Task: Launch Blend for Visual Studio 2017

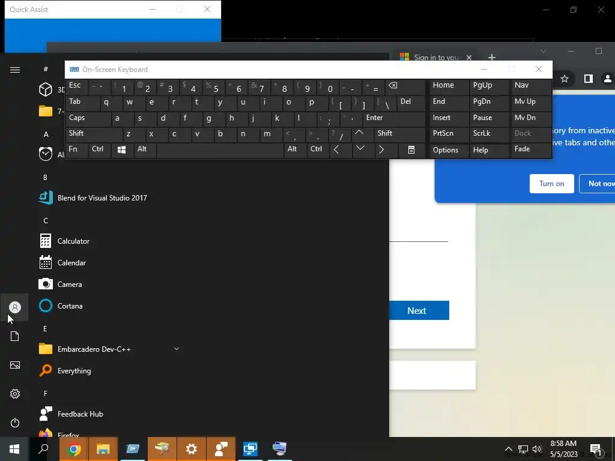Action: [93, 198]
